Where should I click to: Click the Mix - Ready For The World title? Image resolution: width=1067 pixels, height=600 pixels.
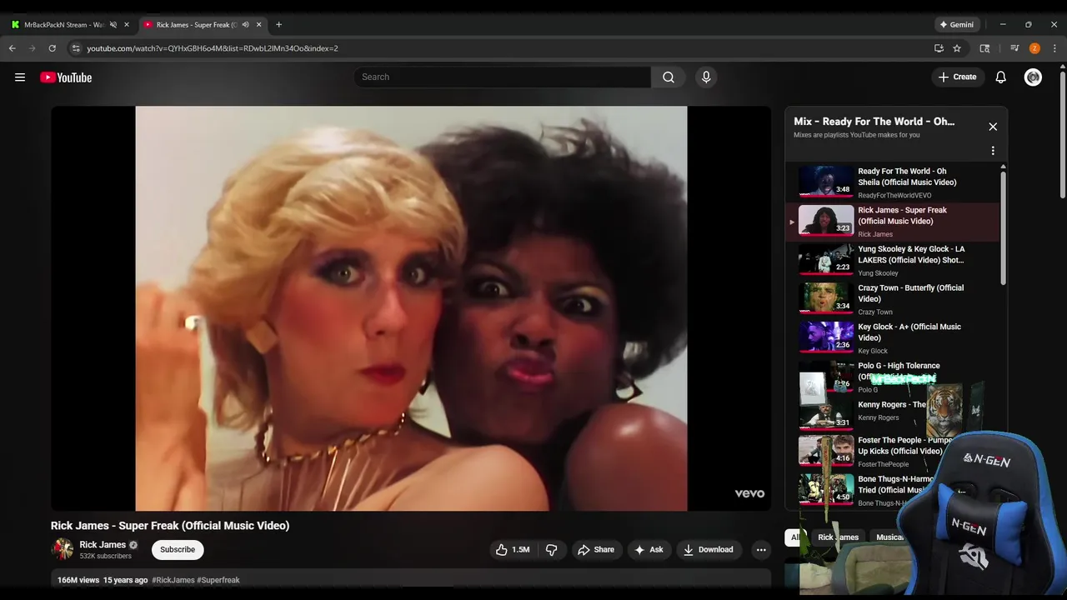coord(874,122)
